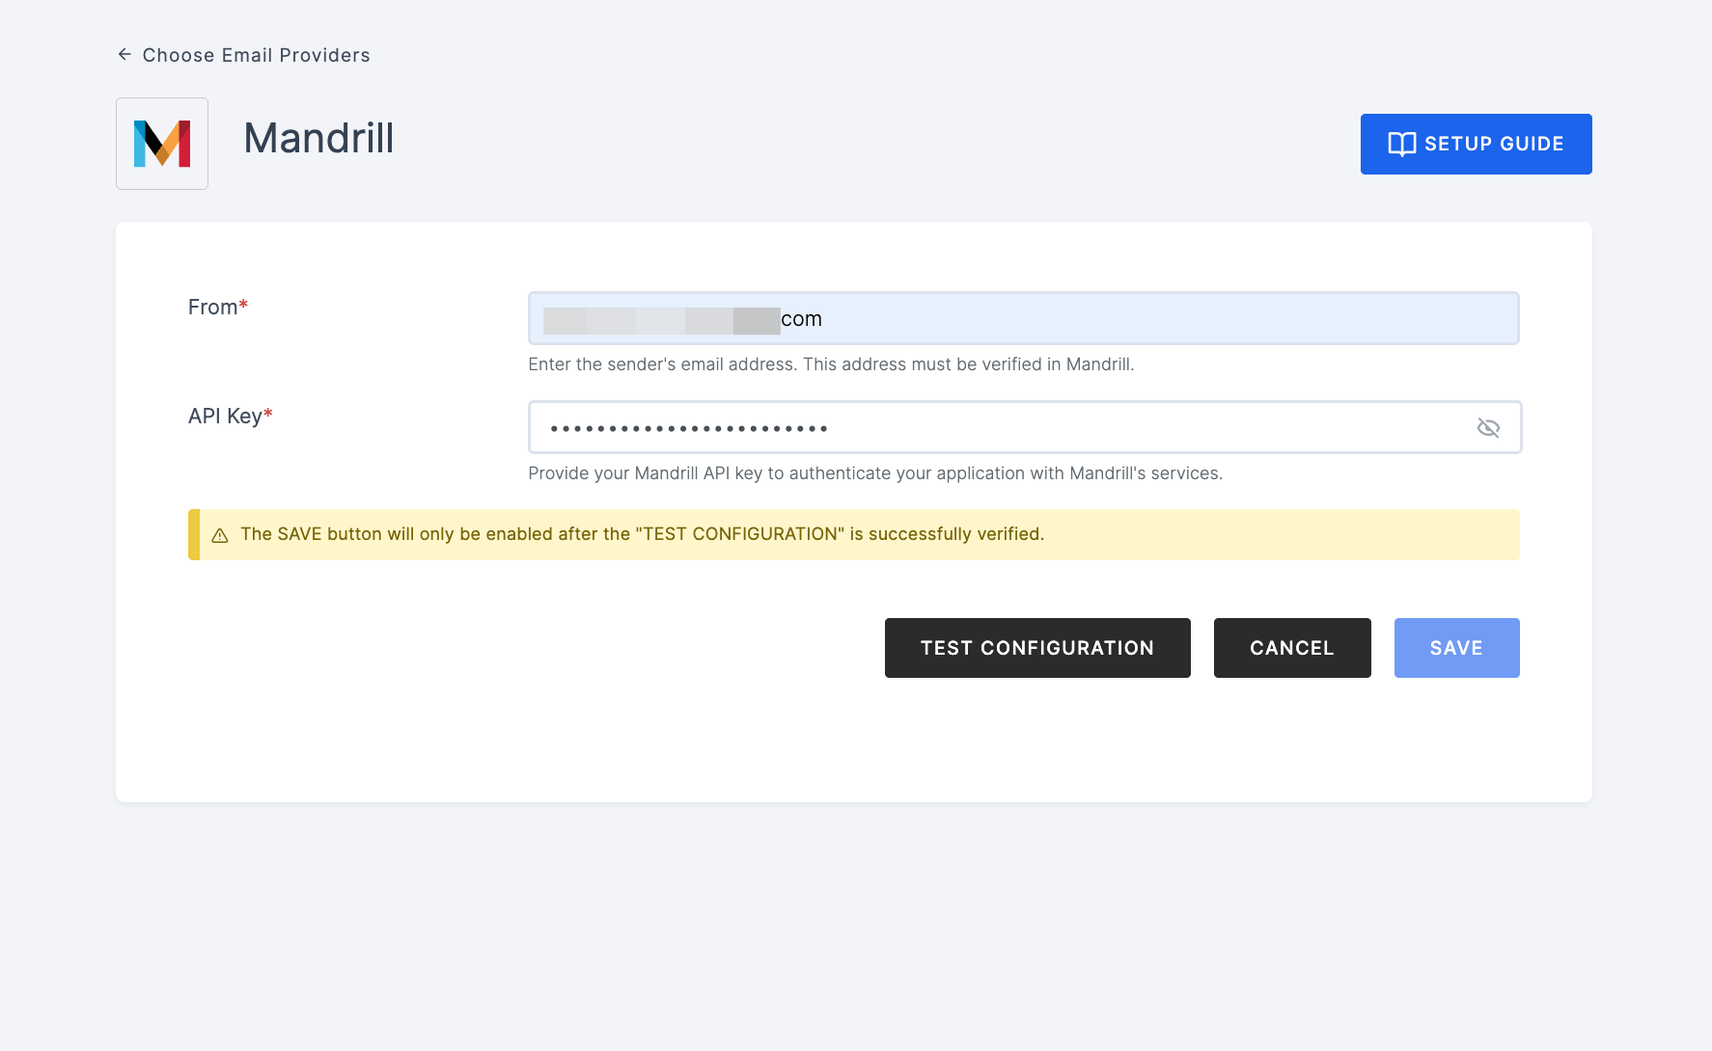This screenshot has width=1712, height=1051.
Task: Focus the API Key input field
Action: 1025,427
